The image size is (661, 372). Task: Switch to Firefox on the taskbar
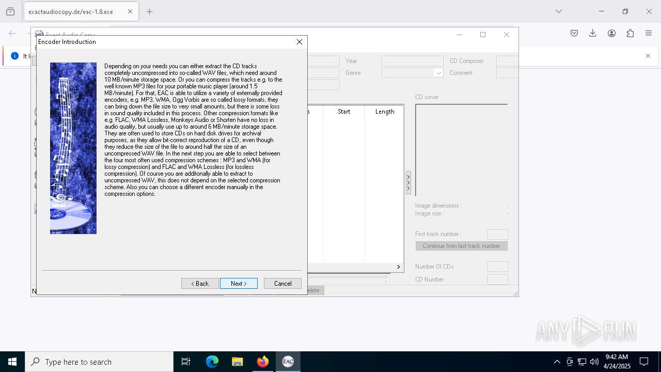pos(263,362)
